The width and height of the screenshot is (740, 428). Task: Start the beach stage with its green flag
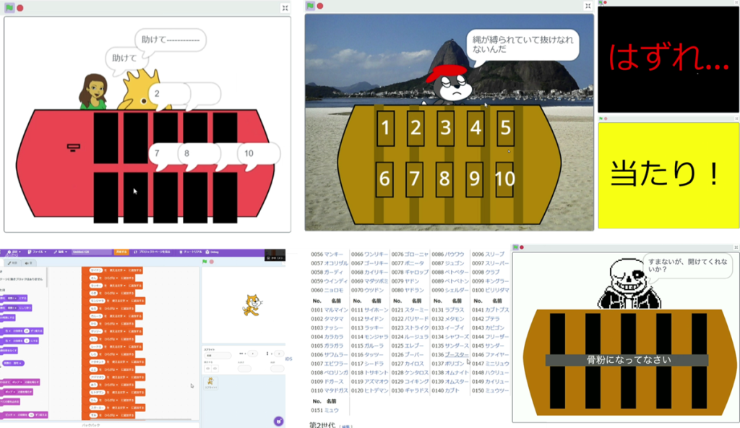point(310,6)
